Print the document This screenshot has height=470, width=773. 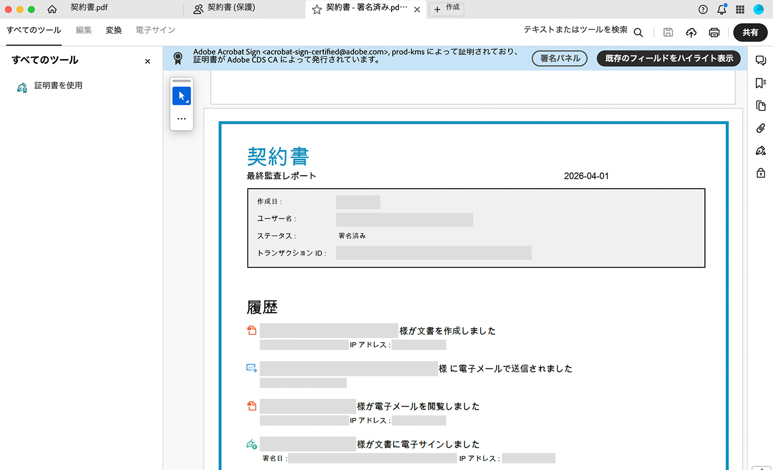714,32
